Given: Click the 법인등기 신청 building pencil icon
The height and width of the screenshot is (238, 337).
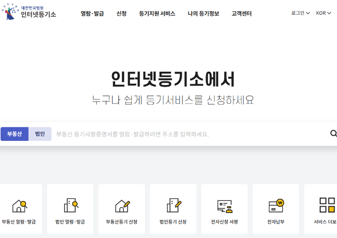Looking at the screenshot, I should pyautogui.click(x=174, y=205).
